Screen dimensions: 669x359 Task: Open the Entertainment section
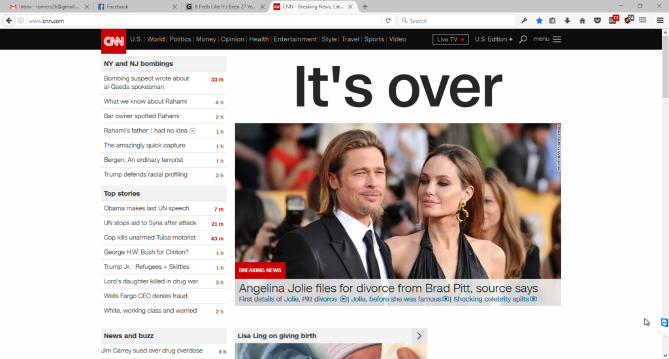point(295,39)
